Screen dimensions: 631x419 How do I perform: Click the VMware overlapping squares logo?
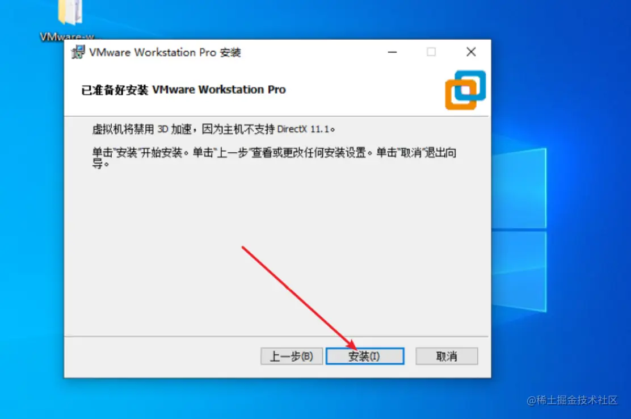(x=465, y=90)
